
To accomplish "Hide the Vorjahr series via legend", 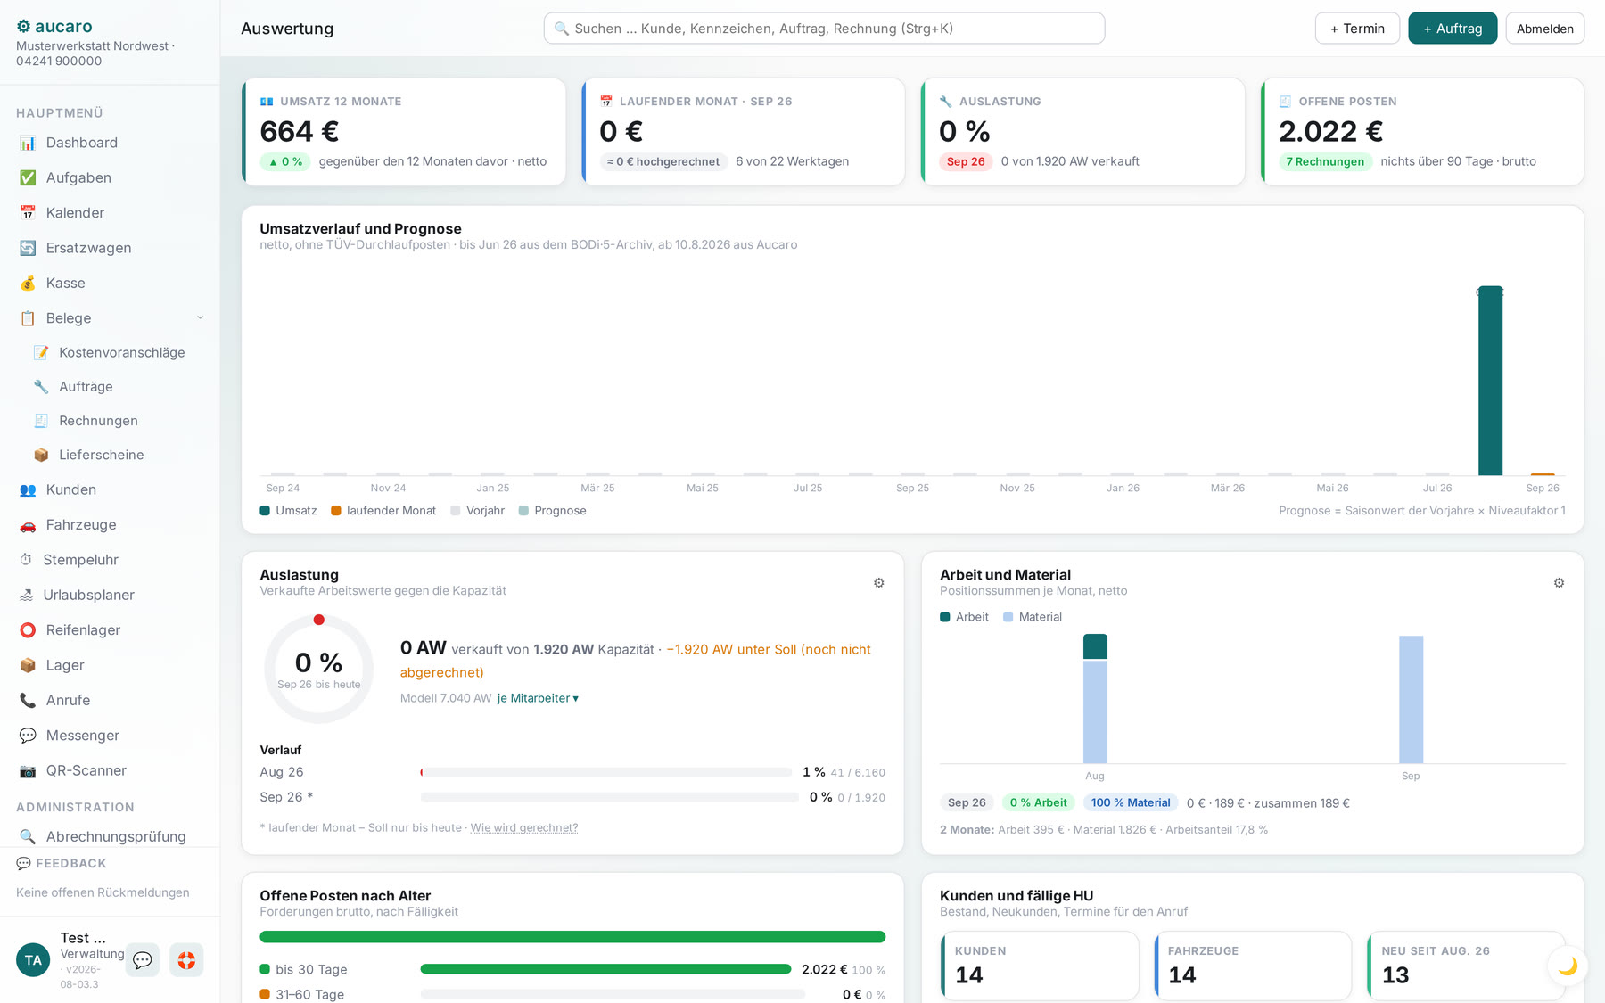I will pyautogui.click(x=477, y=511).
